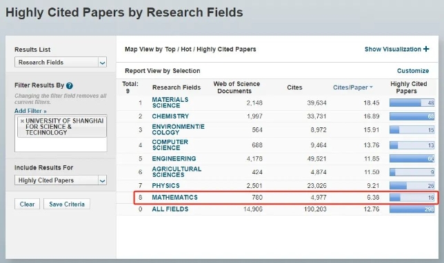Select the Computer Science cites value 9,464
Image resolution: width=444 pixels, height=263 pixels.
point(319,145)
